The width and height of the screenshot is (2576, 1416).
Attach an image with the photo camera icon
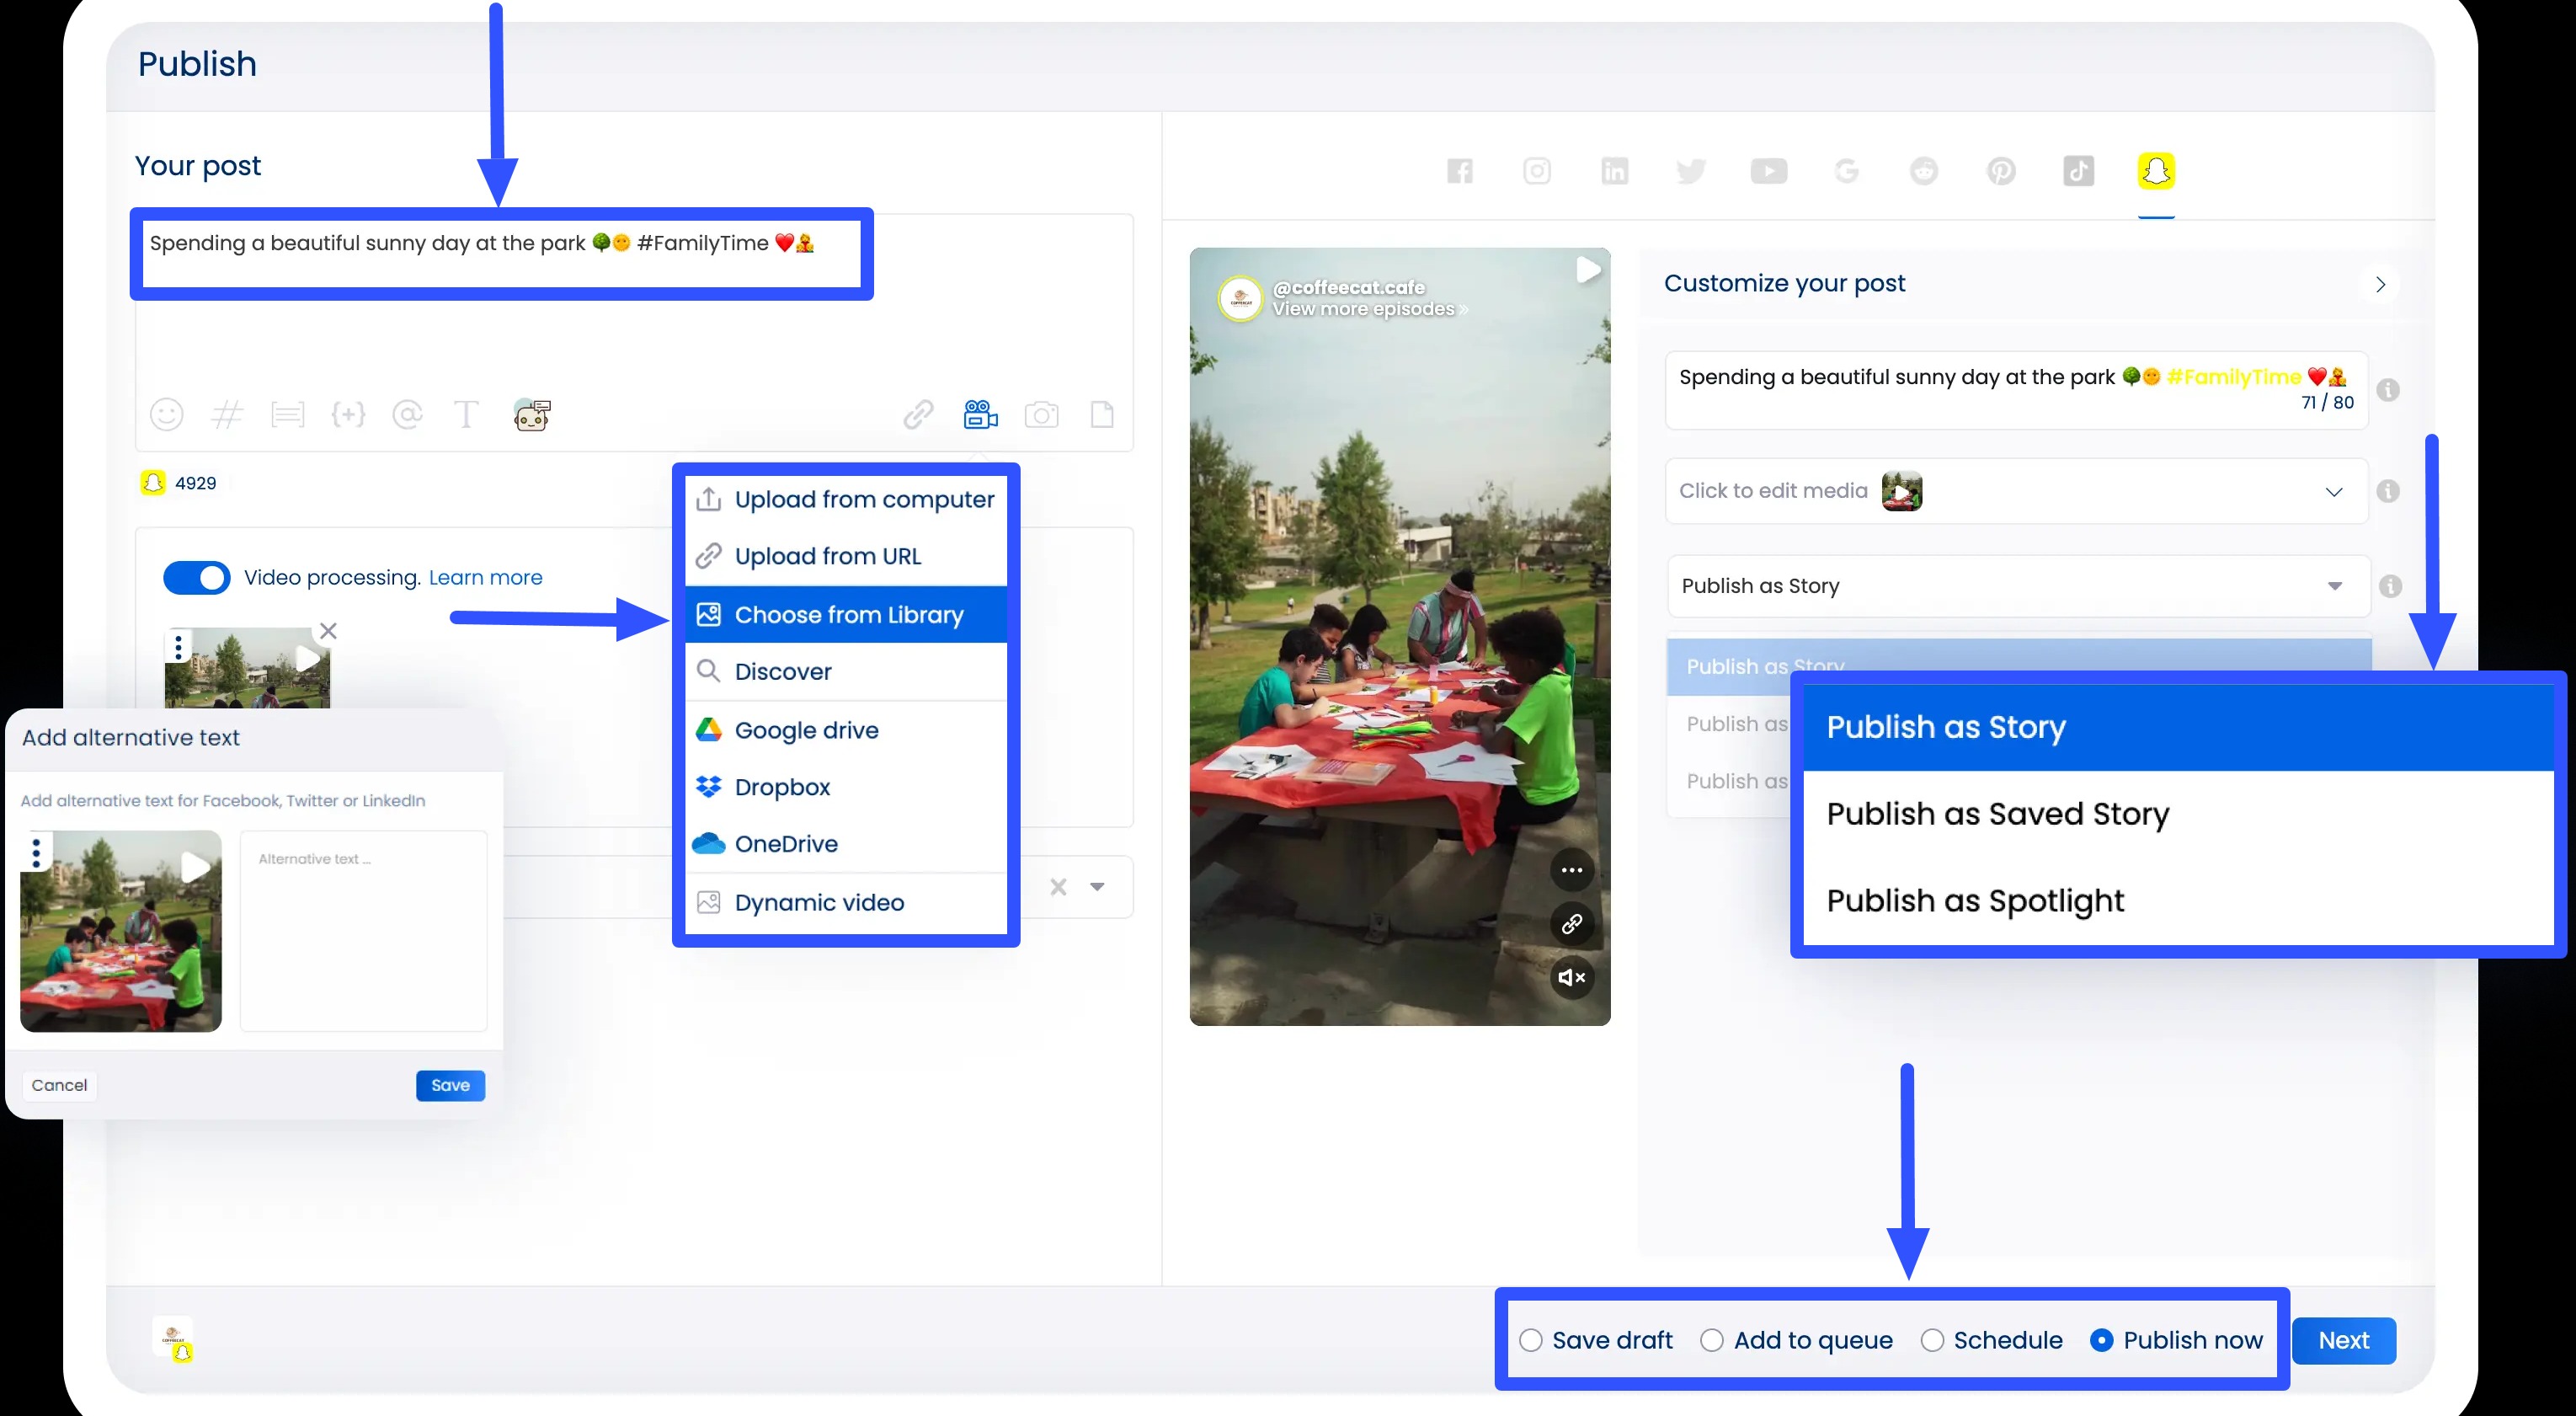(1042, 414)
